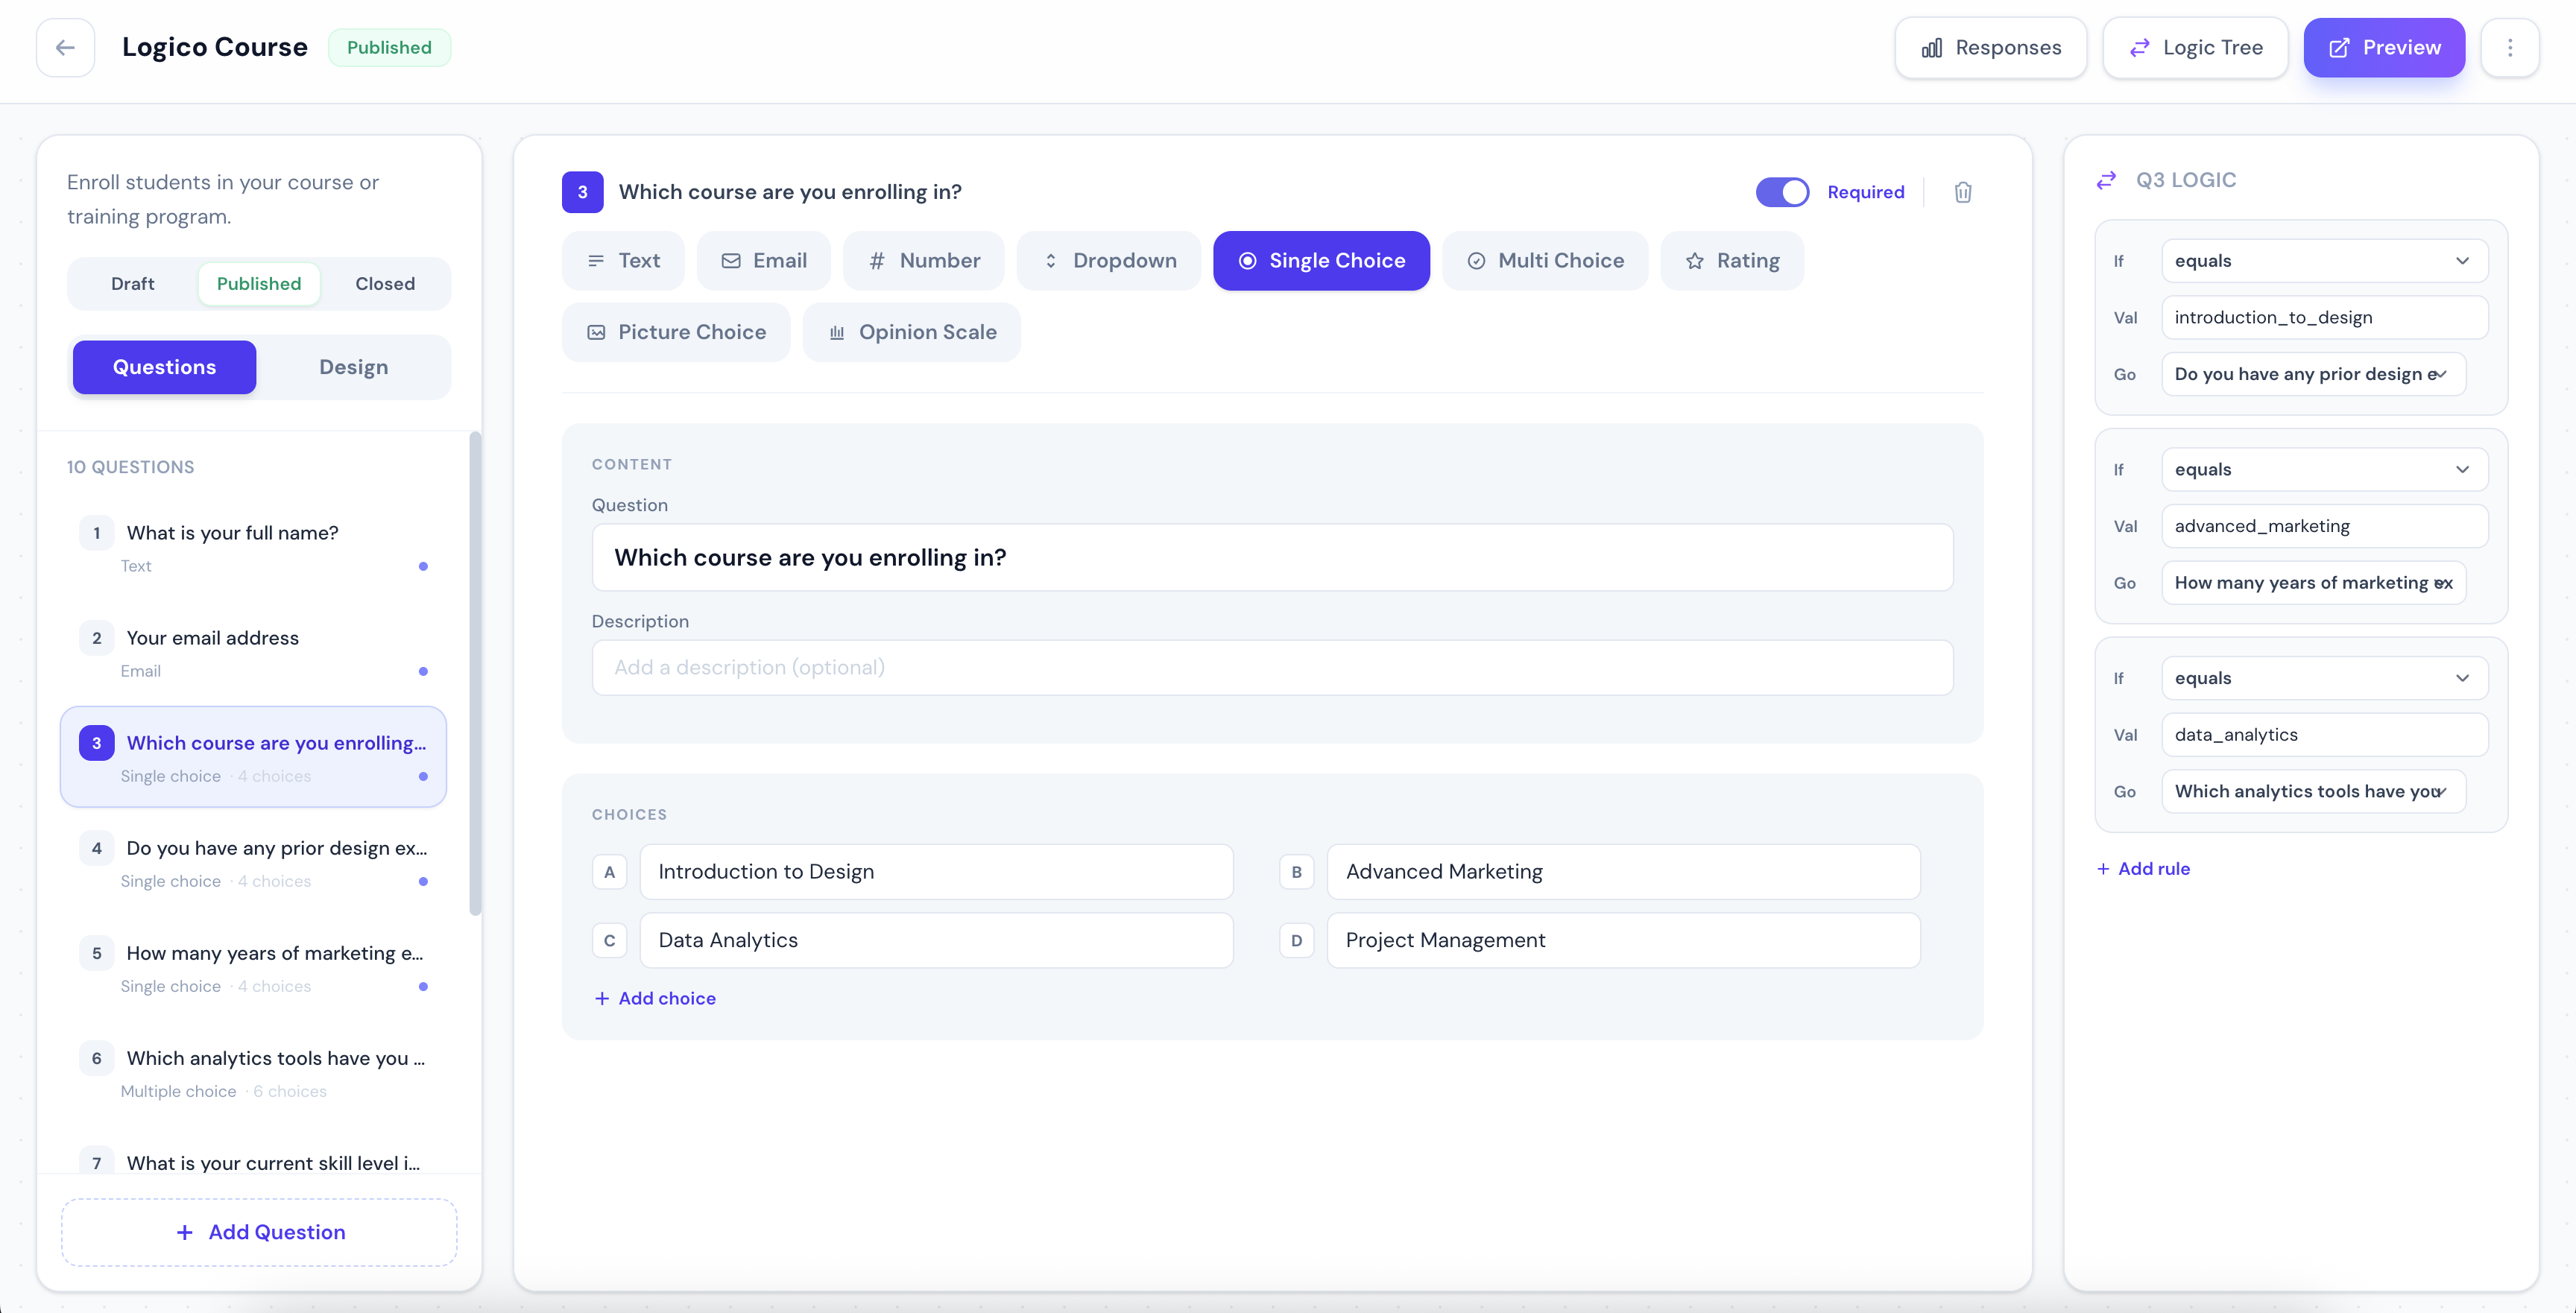Switch to the Closed filter

click(384, 283)
